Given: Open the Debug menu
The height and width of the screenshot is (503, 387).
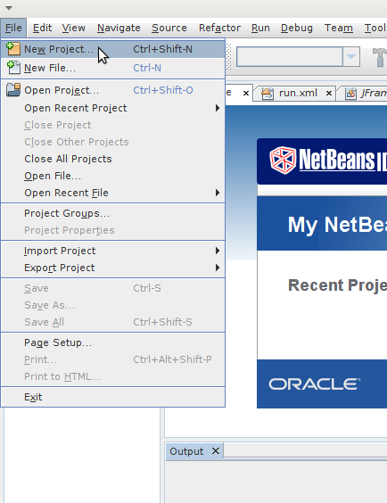Looking at the screenshot, I should pos(297,28).
